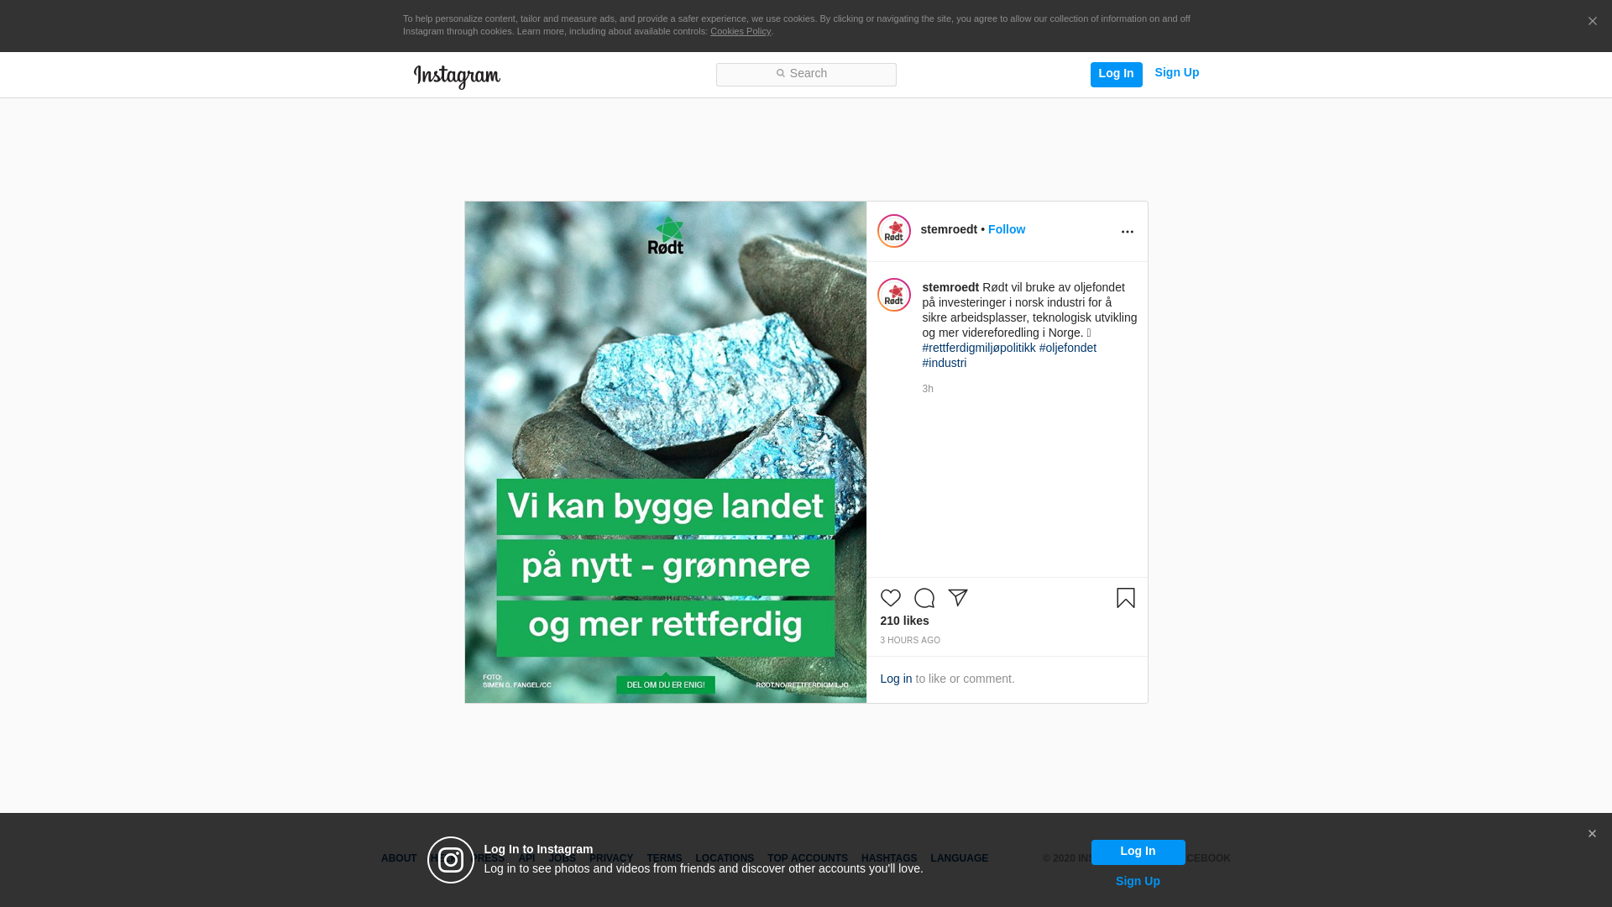The image size is (1612, 907).
Task: Open the Cookies Policy link
Action: [x=741, y=31]
